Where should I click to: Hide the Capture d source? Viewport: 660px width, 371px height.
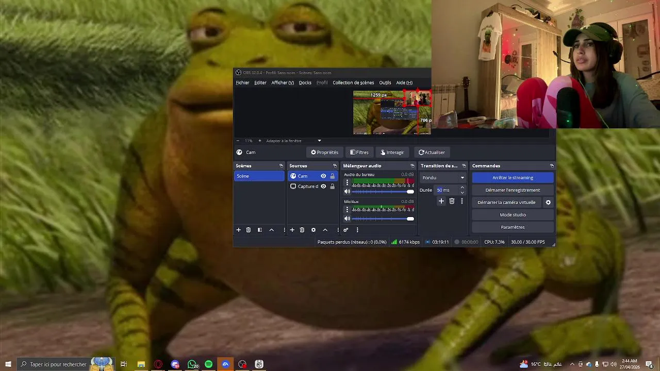point(323,187)
